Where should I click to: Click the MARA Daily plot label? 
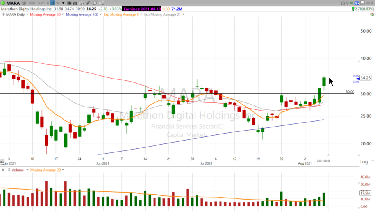click(15, 14)
